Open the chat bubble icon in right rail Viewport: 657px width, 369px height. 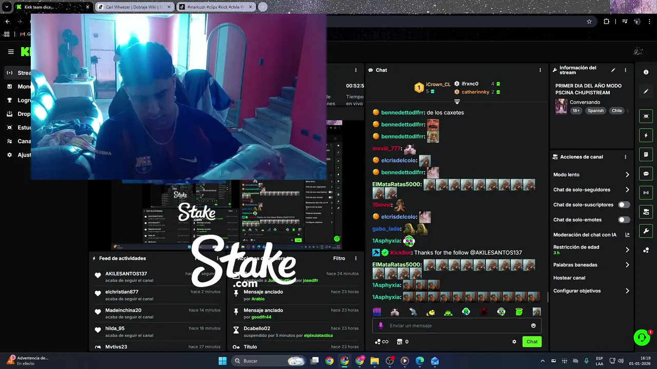646,174
